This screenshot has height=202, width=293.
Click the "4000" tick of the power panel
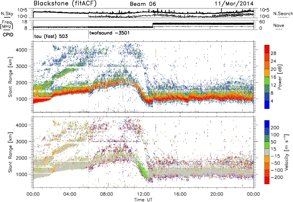point(21,50)
